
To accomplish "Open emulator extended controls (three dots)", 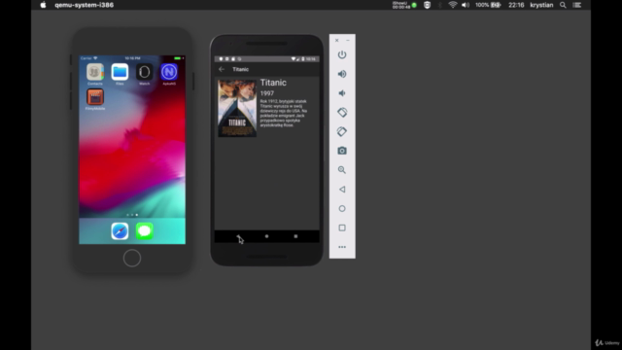I will 342,247.
